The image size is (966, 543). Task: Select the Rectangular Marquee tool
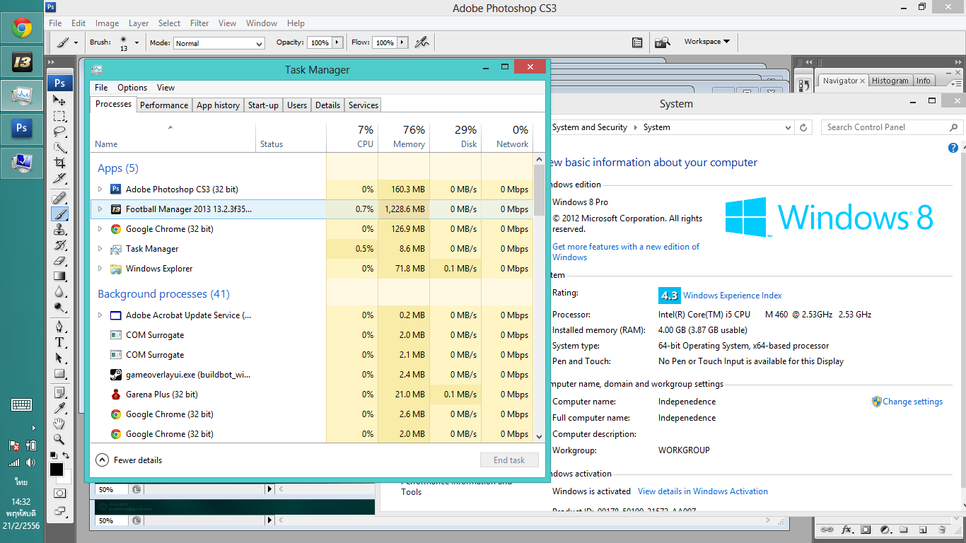click(x=60, y=116)
